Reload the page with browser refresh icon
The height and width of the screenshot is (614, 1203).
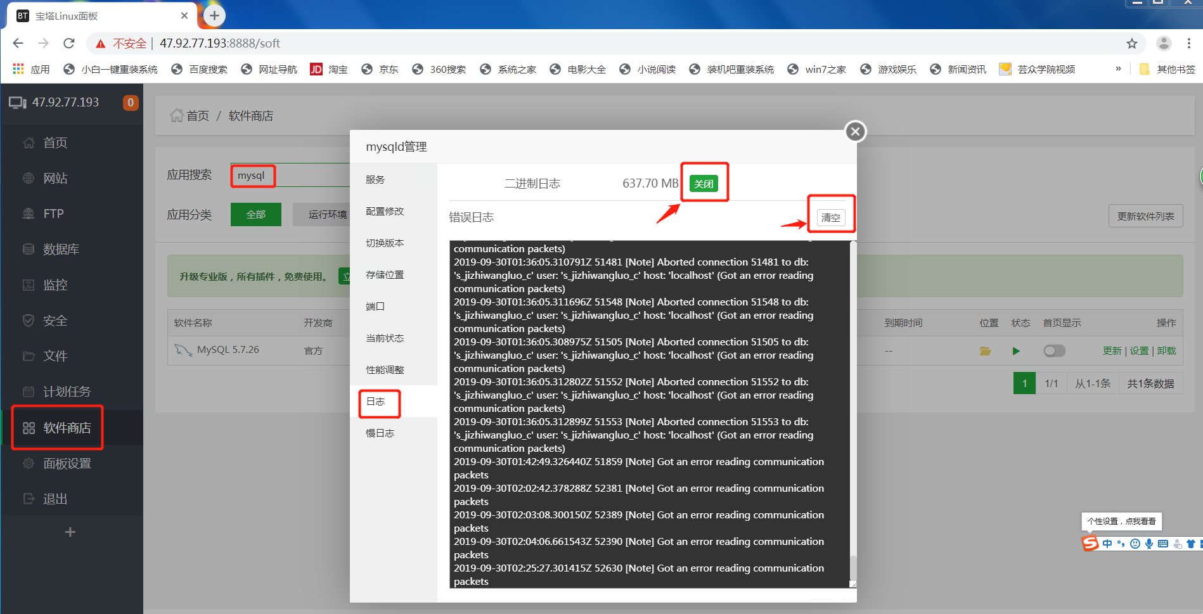coord(69,44)
